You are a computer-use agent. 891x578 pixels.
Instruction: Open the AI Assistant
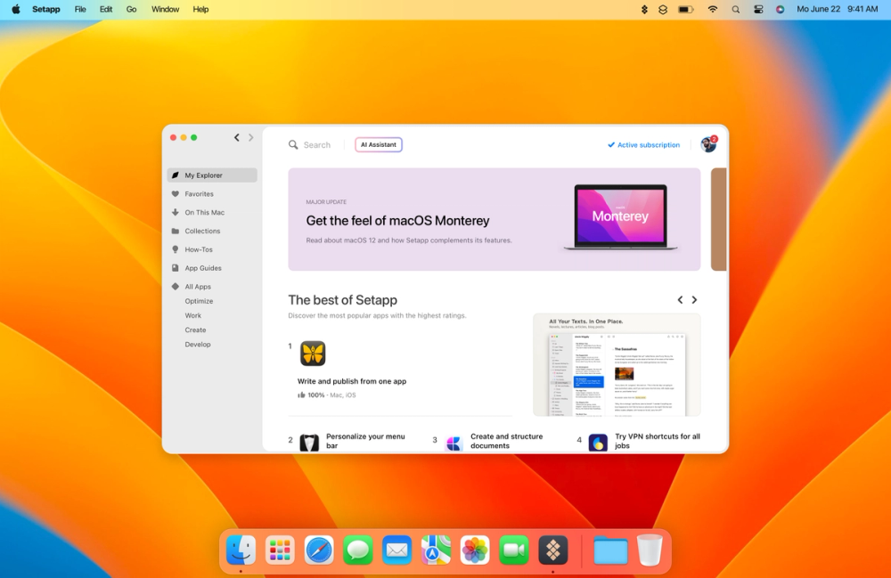[379, 145]
